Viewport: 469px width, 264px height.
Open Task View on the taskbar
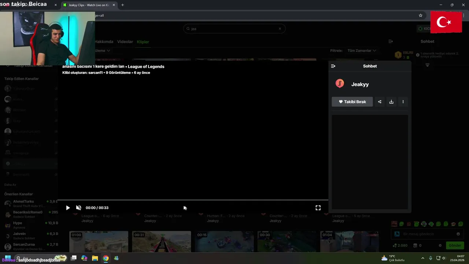click(x=74, y=258)
